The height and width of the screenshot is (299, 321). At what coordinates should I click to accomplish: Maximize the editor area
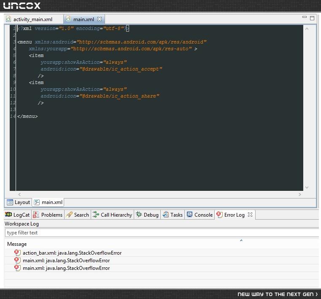[312, 18]
